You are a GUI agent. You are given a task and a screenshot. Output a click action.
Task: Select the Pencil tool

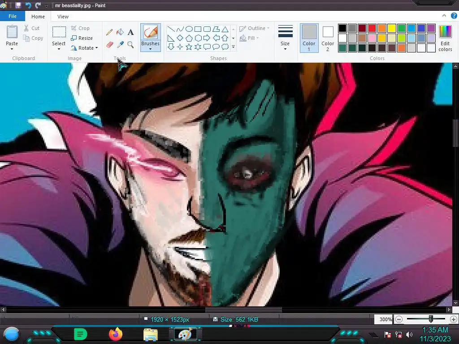[x=109, y=32]
